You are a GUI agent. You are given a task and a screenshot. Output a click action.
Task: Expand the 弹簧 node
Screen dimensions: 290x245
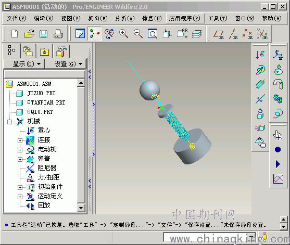[20, 159]
